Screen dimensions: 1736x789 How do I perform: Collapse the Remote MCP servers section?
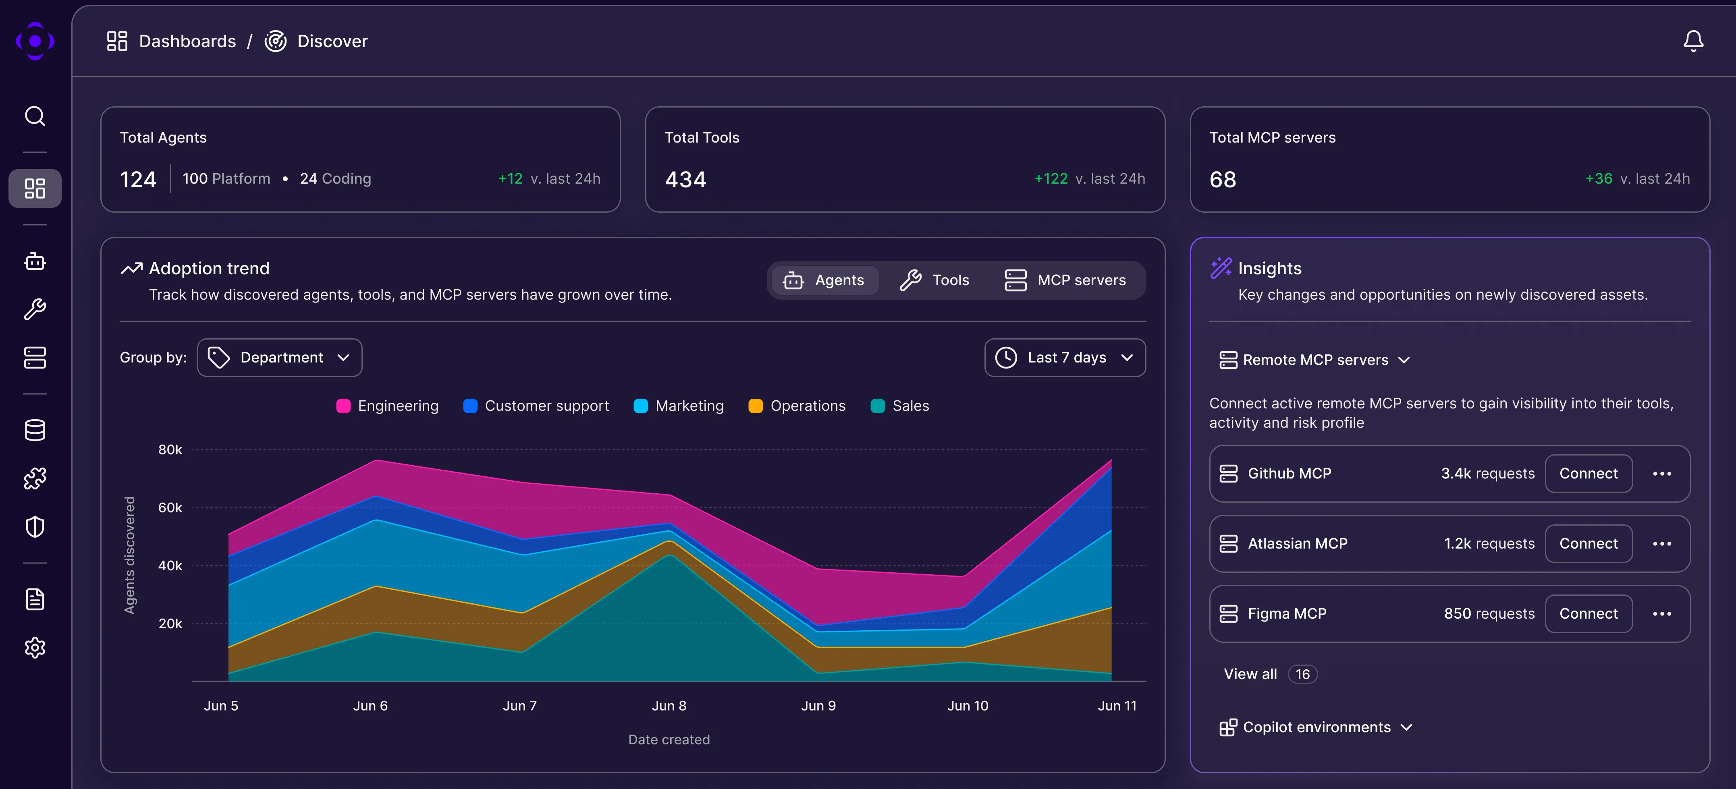[1315, 360]
